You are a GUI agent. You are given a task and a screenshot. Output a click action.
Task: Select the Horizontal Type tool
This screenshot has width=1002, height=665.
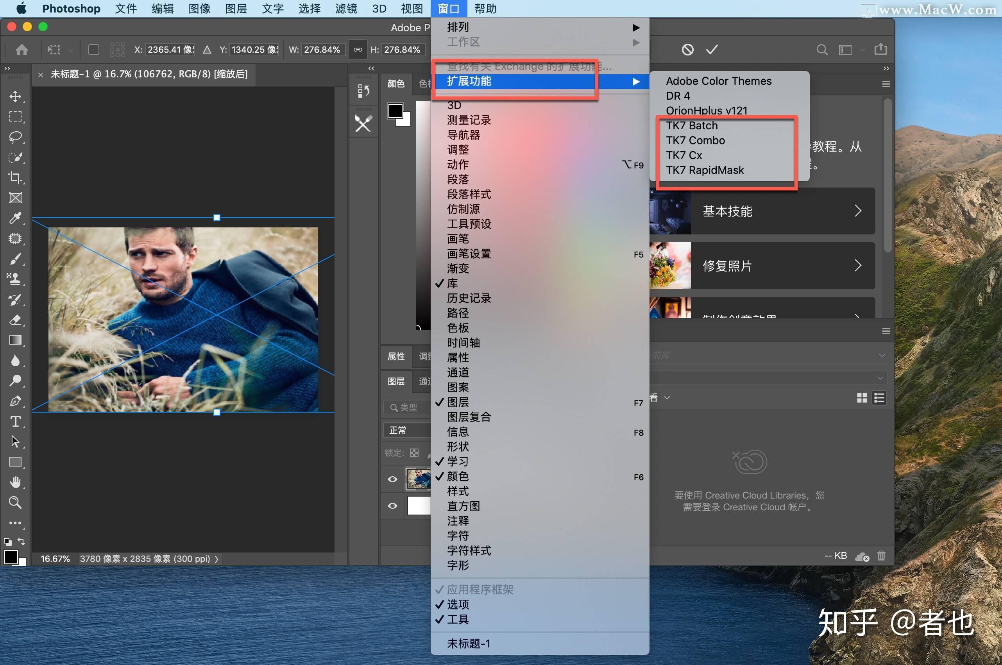coord(16,422)
